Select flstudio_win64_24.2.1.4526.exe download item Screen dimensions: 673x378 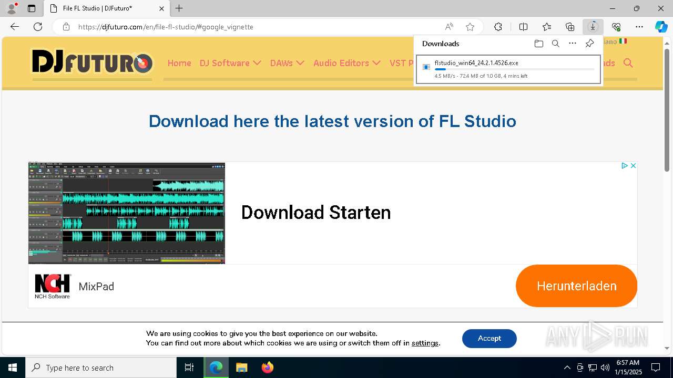click(508, 69)
